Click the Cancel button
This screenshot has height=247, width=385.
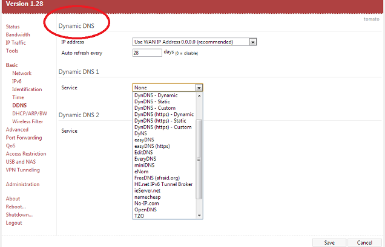click(x=364, y=243)
